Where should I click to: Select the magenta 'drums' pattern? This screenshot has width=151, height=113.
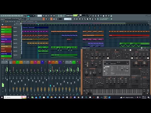click(6, 37)
